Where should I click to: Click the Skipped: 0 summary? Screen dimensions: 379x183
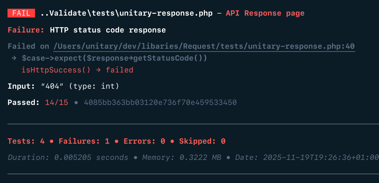tap(202, 141)
